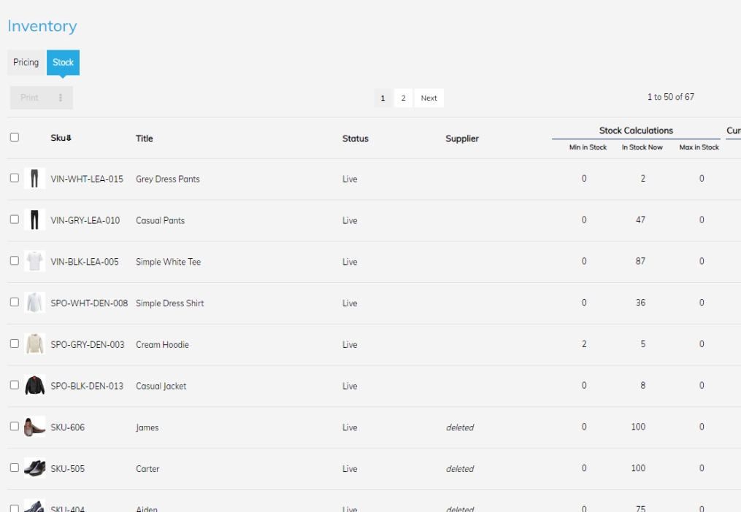This screenshot has width=741, height=512.
Task: Check the box for VIN-GRY-LEA-010
Action: [15, 219]
